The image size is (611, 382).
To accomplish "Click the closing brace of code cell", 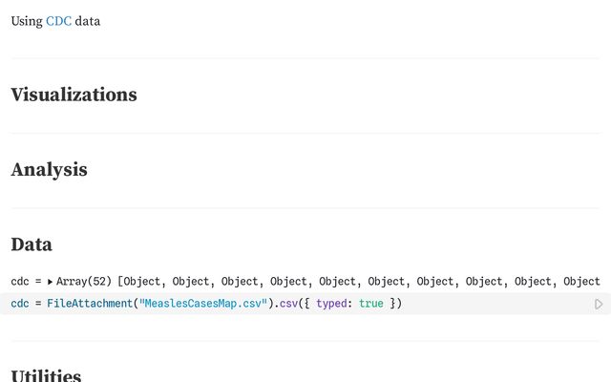I will click(x=392, y=304).
